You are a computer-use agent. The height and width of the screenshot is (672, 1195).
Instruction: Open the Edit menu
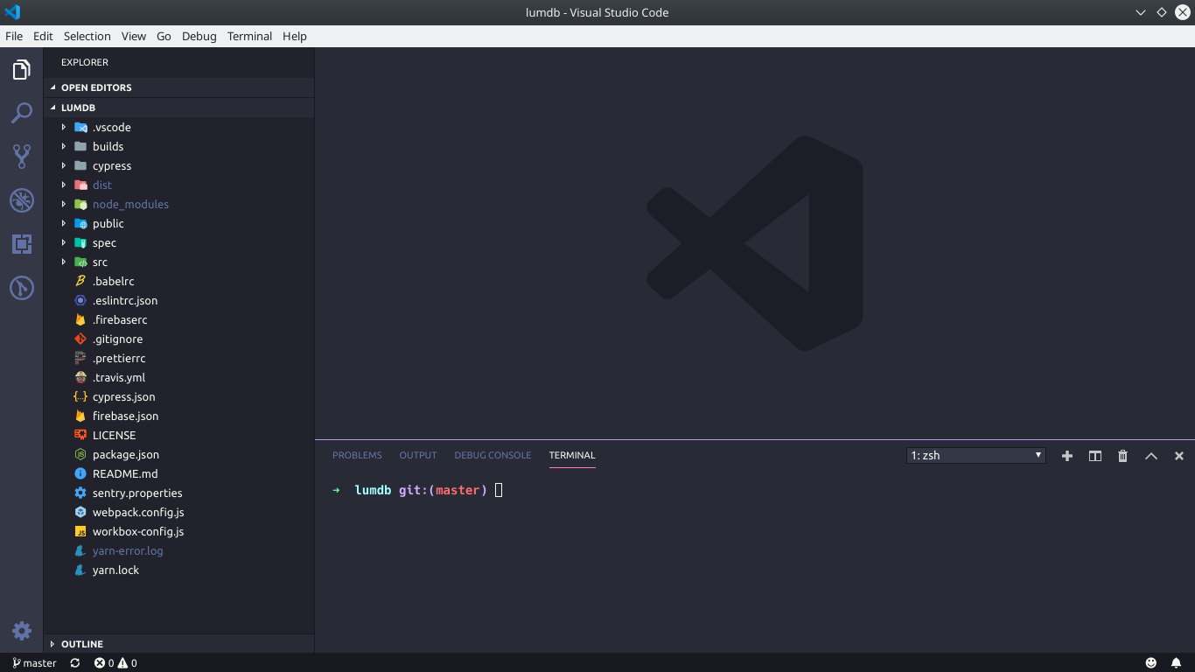click(x=43, y=37)
